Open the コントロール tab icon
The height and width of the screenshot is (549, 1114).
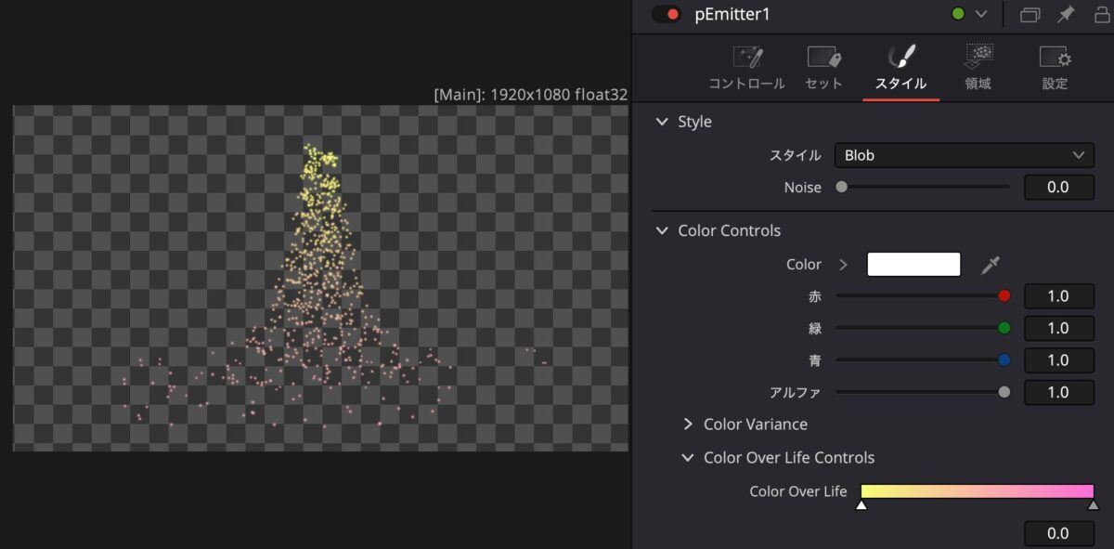coord(746,58)
